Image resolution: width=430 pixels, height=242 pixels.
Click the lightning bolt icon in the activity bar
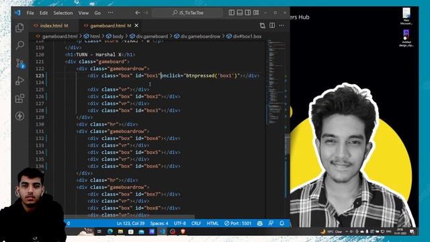[x=19, y=116]
